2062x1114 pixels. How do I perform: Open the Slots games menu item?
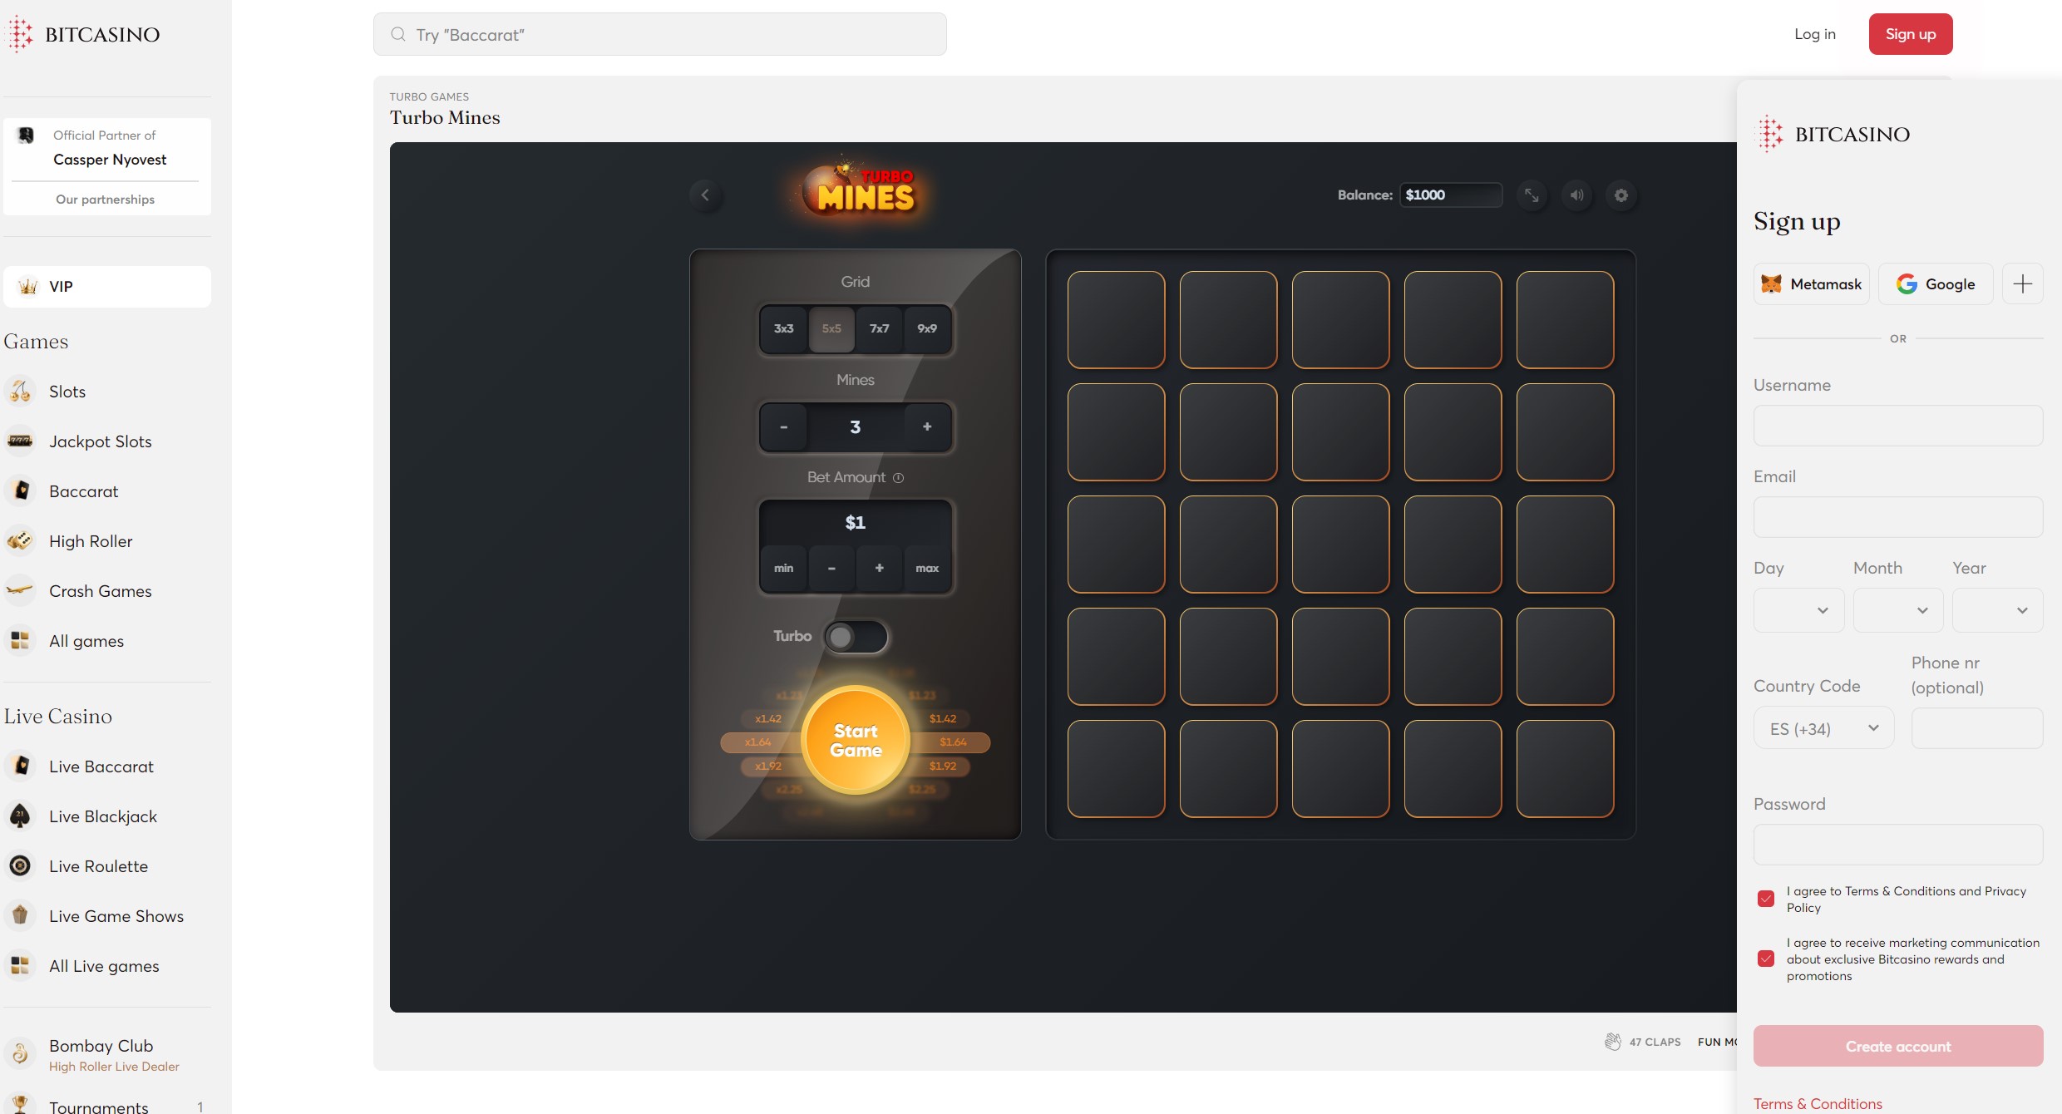click(x=67, y=391)
